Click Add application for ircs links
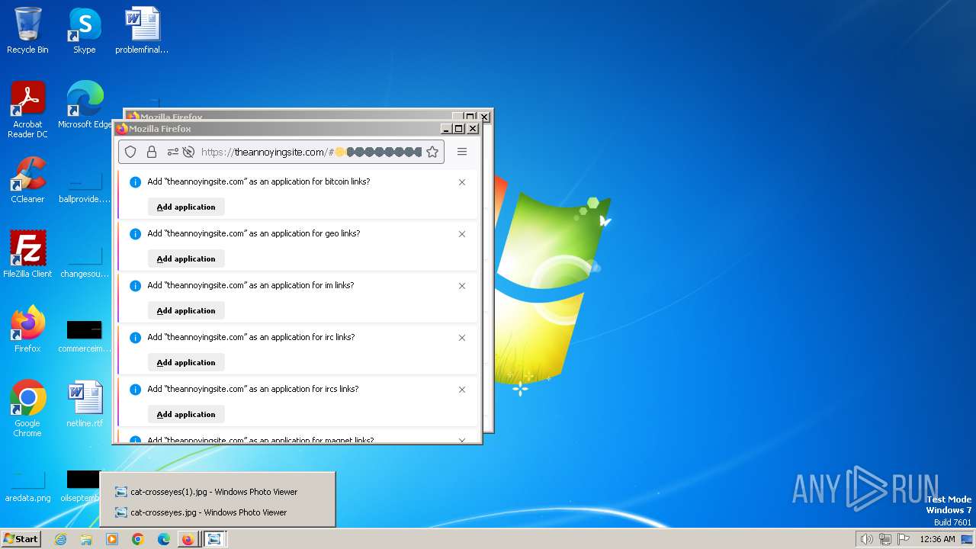Image resolution: width=976 pixels, height=549 pixels. (186, 414)
